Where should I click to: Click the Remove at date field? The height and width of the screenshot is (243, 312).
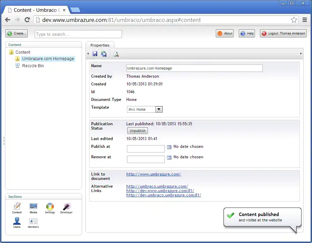[x=146, y=159]
